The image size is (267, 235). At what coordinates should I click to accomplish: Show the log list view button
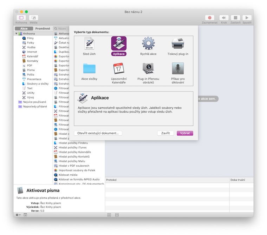(x=109, y=215)
